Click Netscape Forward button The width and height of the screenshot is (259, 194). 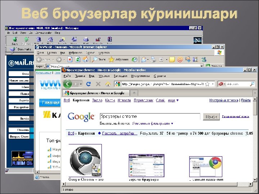click(26, 41)
